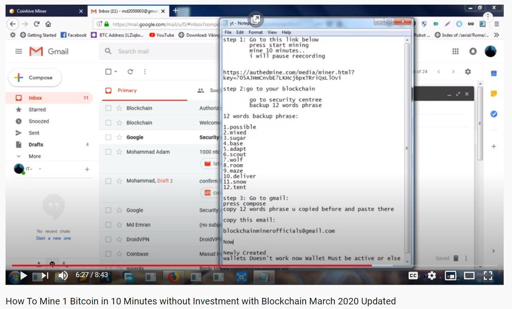Expand the More labels list
Viewport: 512px width, 309px height.
point(35,156)
